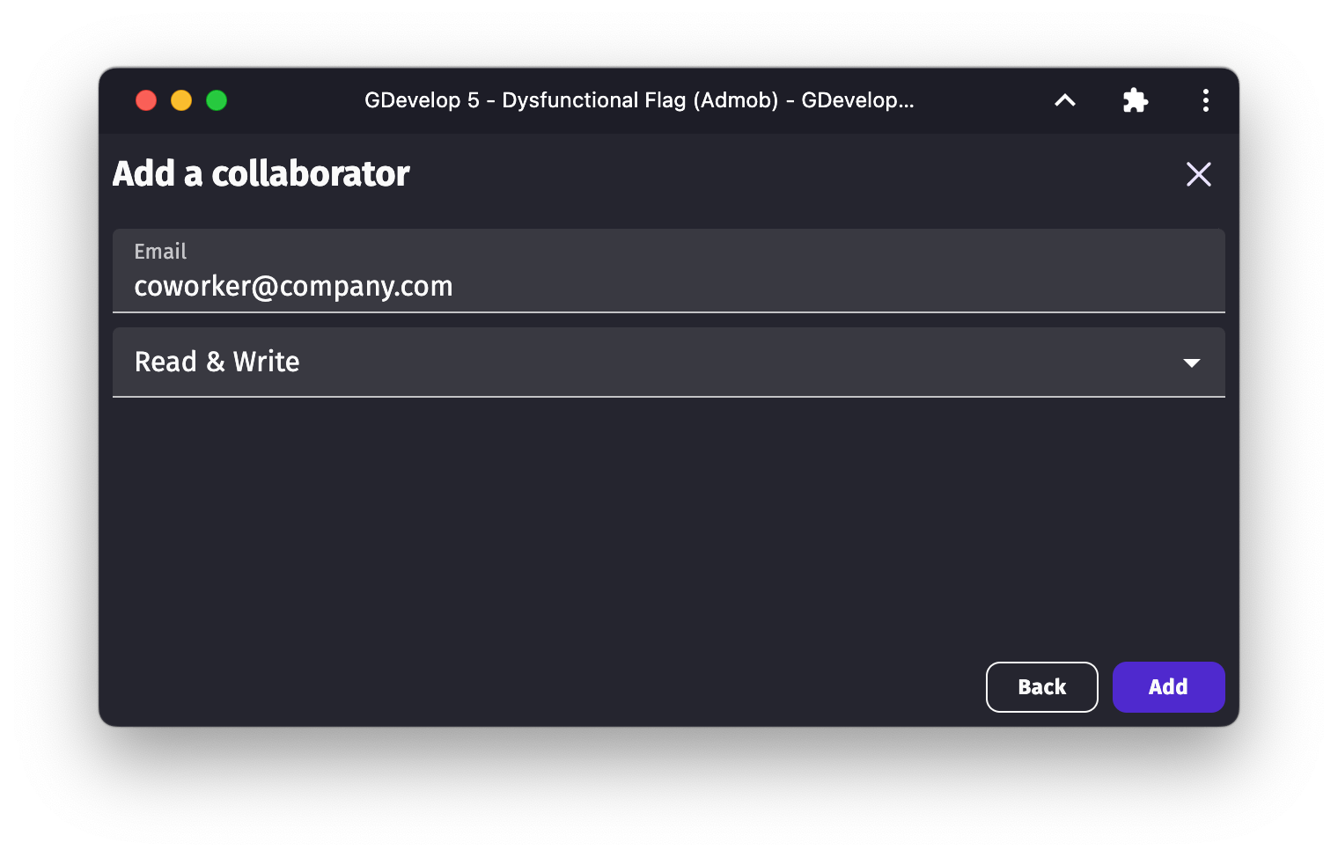Close the Add a collaborator dialog
The image size is (1338, 857).
pyautogui.click(x=1198, y=174)
